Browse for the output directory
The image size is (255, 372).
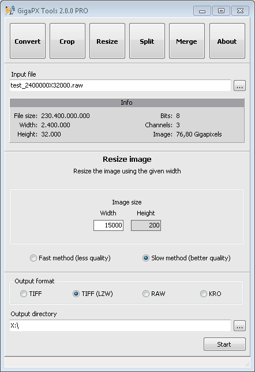[x=239, y=326]
